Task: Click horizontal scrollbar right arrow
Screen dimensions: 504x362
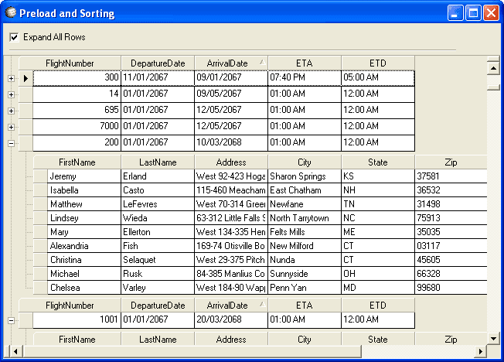Action: point(481,351)
